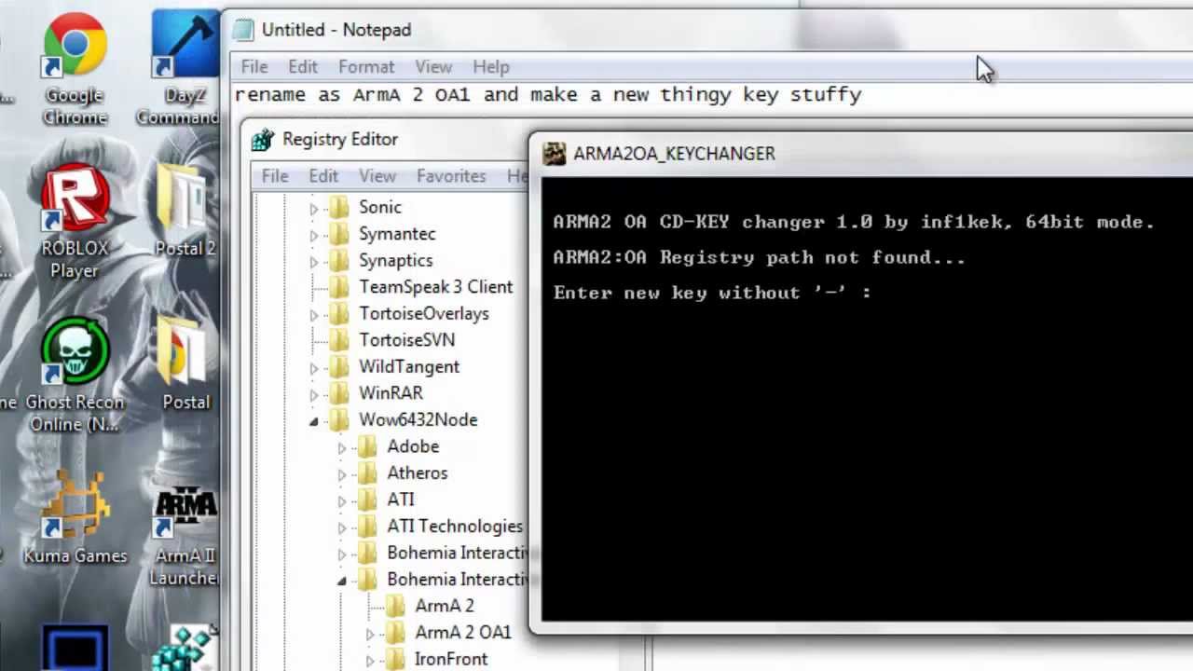This screenshot has width=1193, height=671.
Task: Select TeamSpeak 3 Client key
Action: 436,287
